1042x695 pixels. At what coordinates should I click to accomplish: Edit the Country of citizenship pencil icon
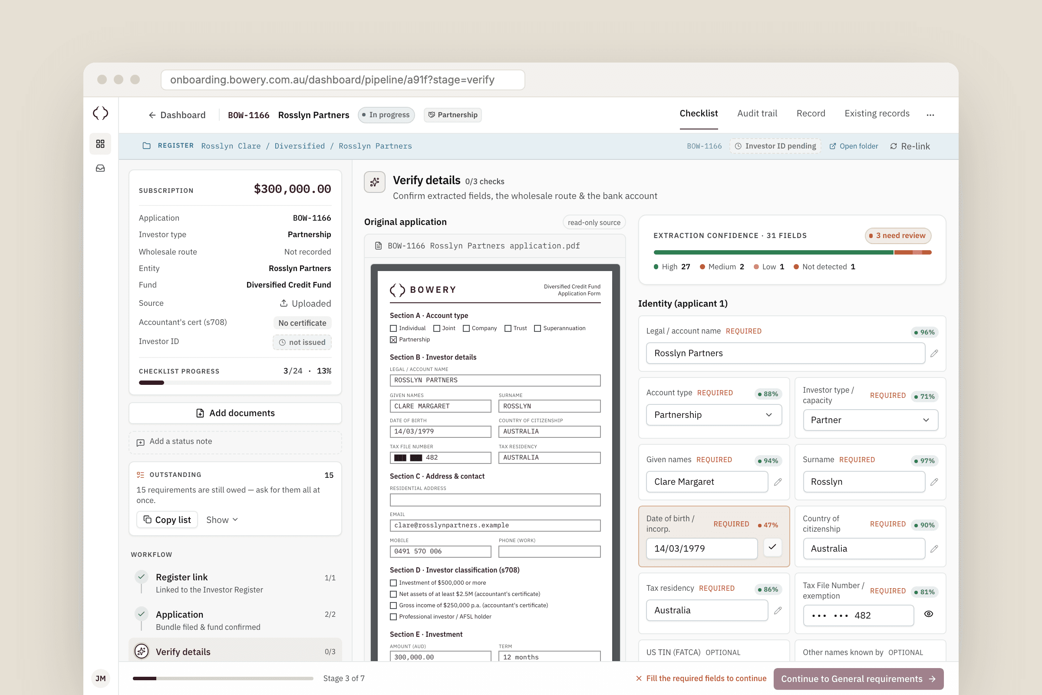coord(934,549)
